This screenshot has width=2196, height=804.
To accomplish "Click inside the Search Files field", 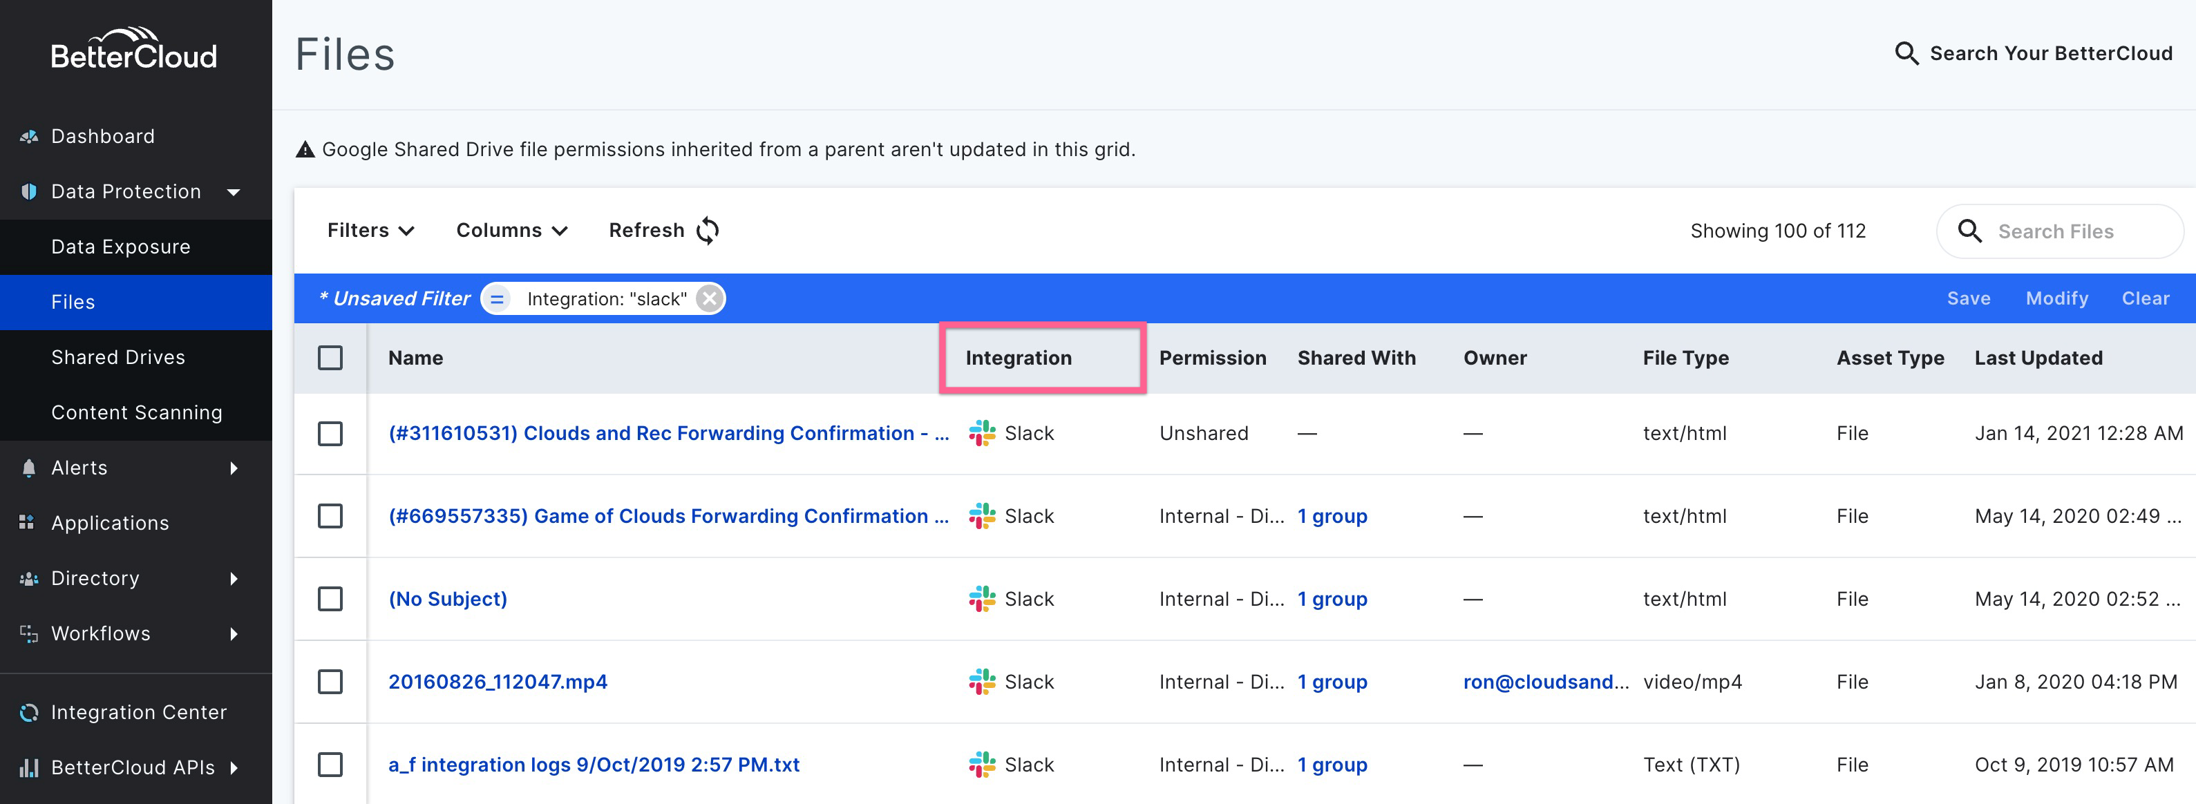I will (x=2072, y=231).
